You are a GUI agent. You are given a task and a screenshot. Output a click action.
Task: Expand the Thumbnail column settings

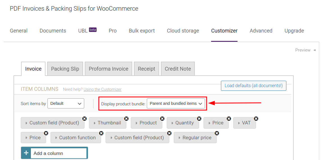pyautogui.click(x=108, y=123)
